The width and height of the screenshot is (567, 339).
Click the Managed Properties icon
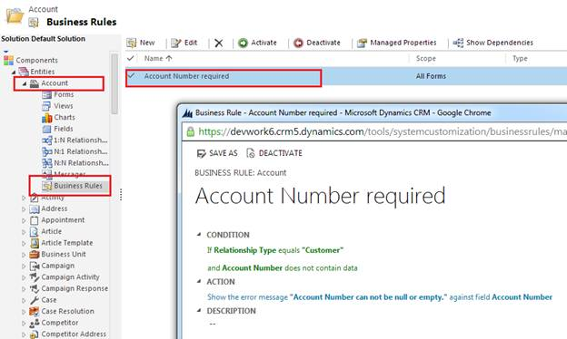(x=362, y=43)
